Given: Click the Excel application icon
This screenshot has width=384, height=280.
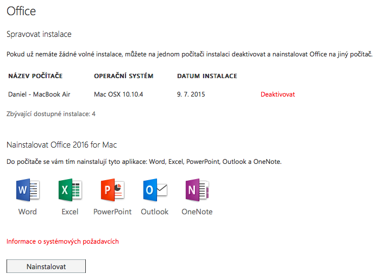Looking at the screenshot, I should click(x=70, y=190).
